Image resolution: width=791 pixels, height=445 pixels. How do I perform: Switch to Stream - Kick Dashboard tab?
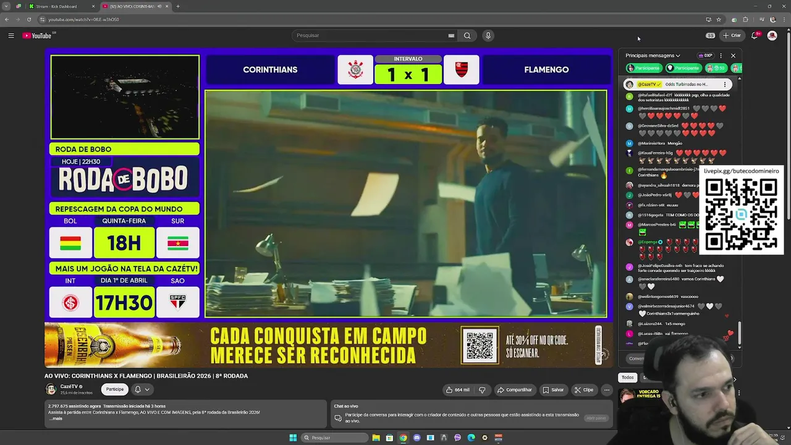[x=61, y=6]
